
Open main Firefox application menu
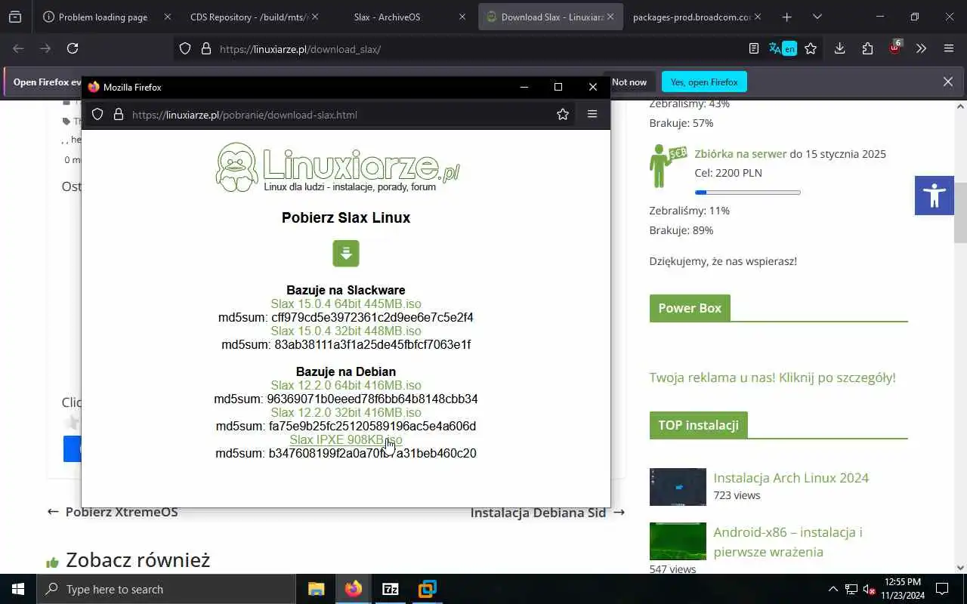coord(949,48)
